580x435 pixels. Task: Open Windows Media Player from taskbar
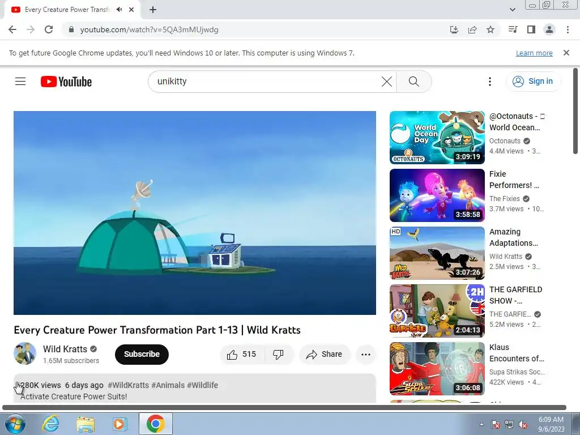[x=120, y=424]
